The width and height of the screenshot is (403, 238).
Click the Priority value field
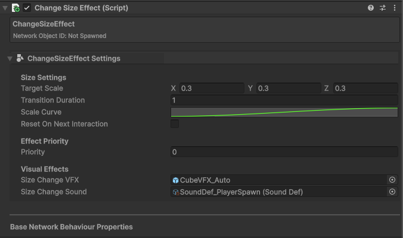tap(284, 152)
